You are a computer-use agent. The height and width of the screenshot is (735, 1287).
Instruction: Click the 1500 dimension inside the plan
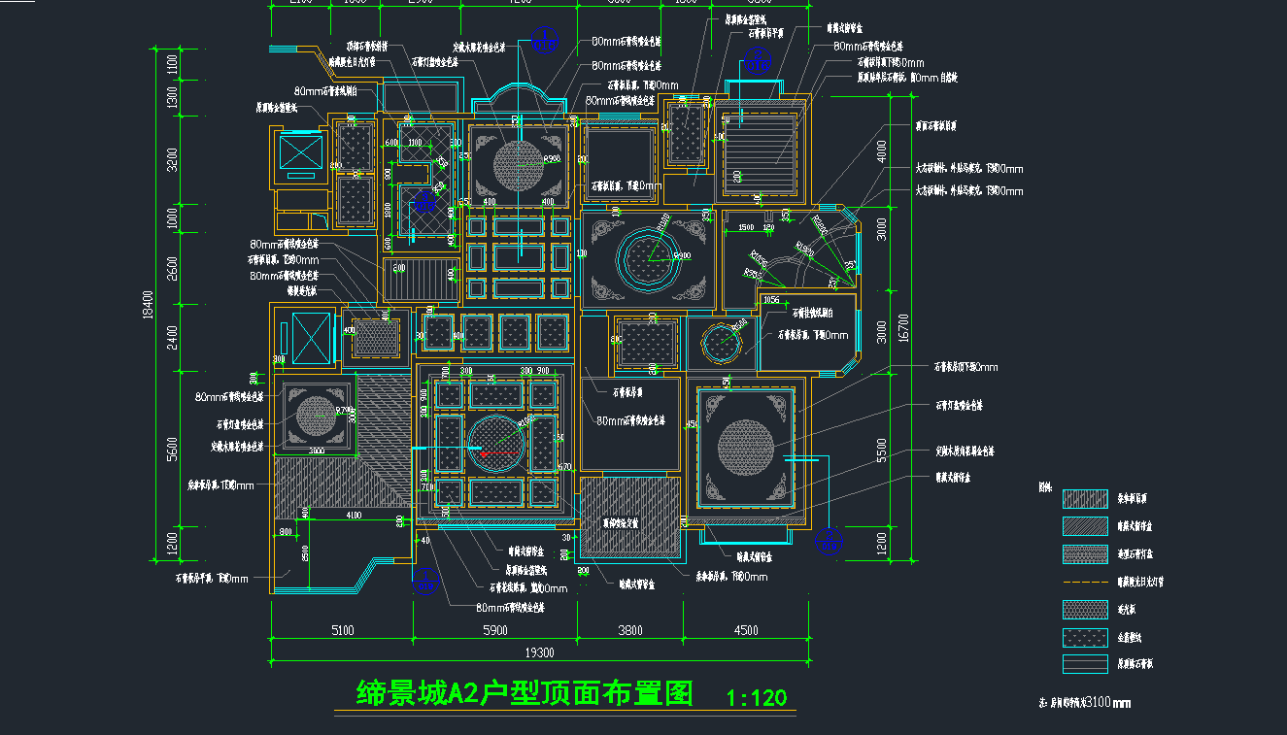(x=746, y=227)
